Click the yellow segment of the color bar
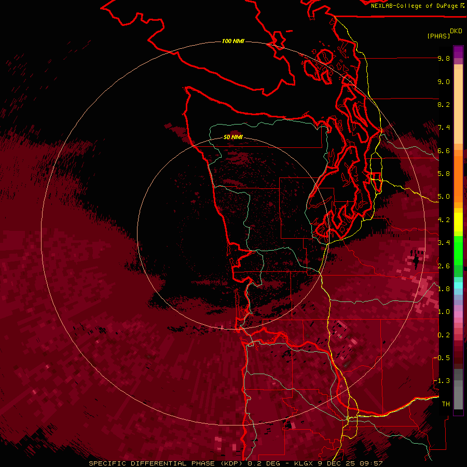This screenshot has width=467, height=467. pos(458,222)
